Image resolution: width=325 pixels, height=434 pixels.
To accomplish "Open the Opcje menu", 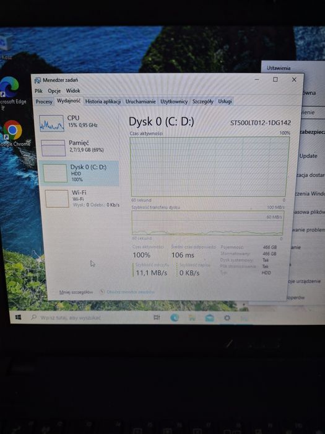I will [54, 91].
